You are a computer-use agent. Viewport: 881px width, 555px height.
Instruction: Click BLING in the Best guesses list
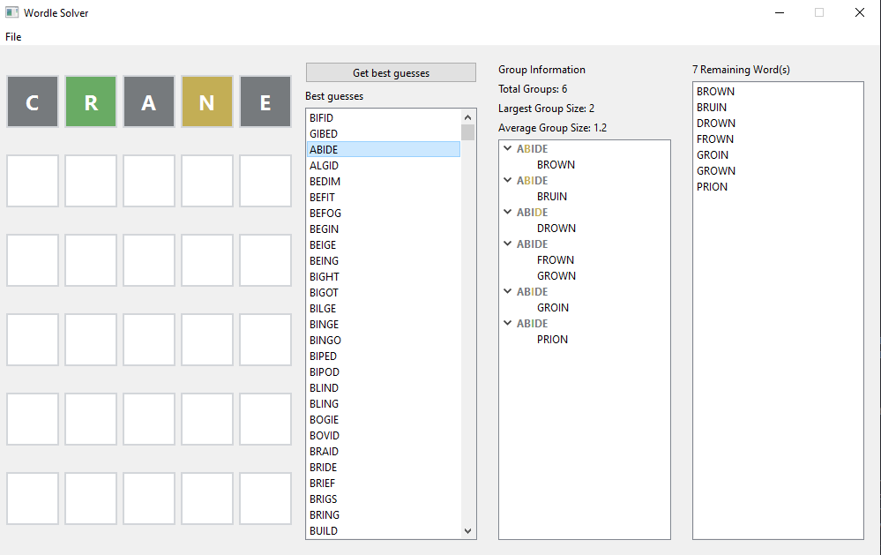tap(384, 404)
